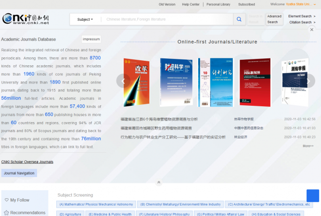Screen dimensions: 321x216
Task: Click Journal Navigation button
Action: point(19,173)
